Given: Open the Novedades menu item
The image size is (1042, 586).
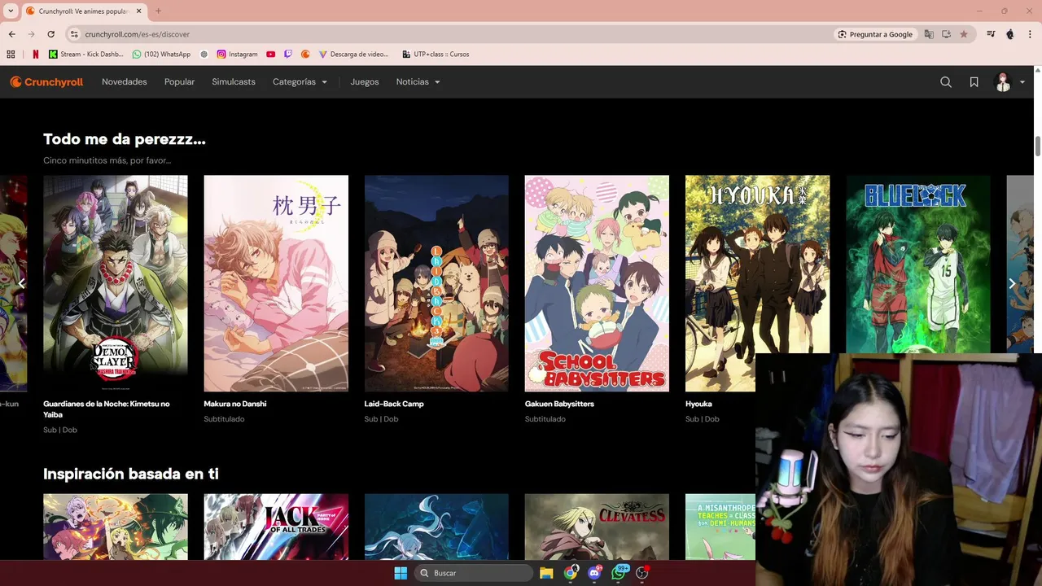Looking at the screenshot, I should [125, 82].
